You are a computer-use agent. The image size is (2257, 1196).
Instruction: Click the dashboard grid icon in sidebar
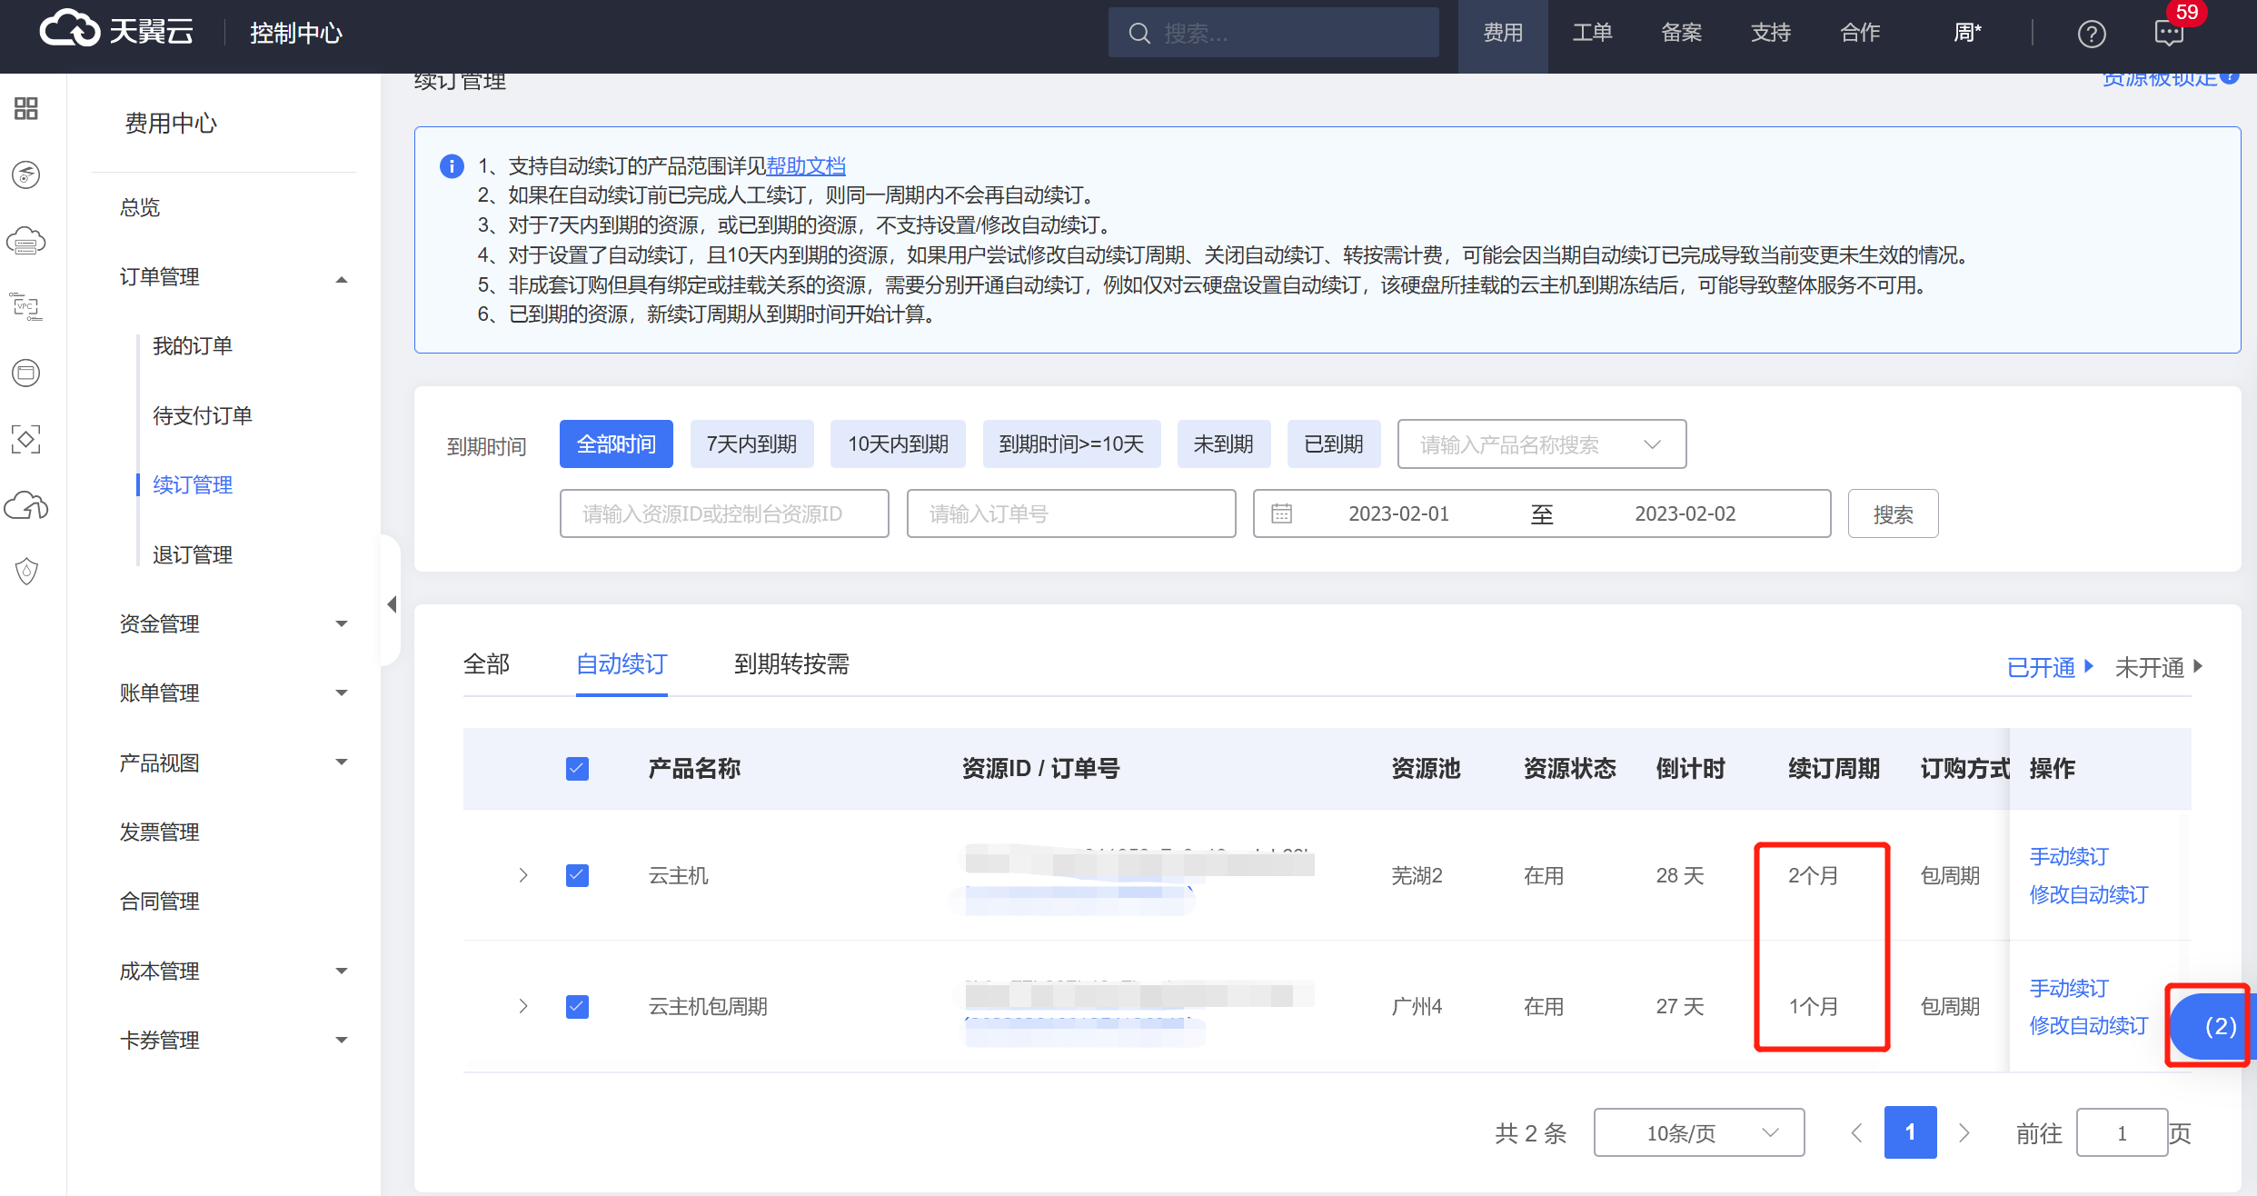coord(26,108)
